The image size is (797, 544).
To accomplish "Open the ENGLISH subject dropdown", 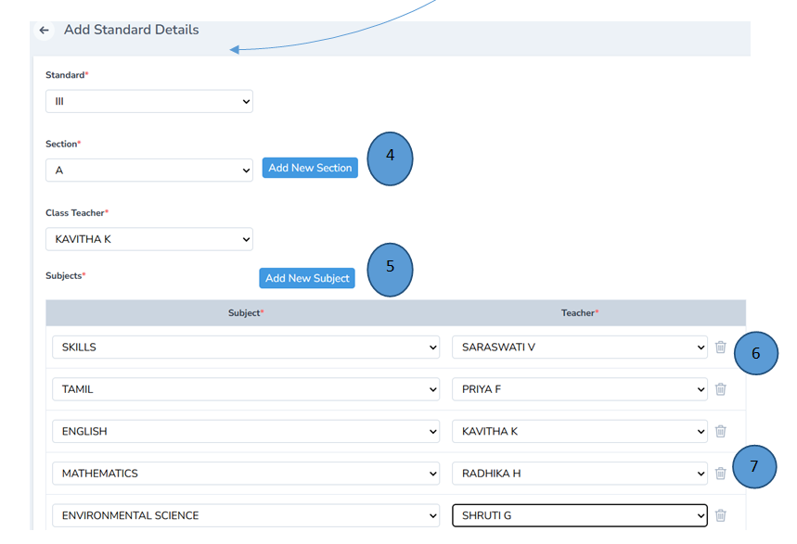I will click(x=246, y=431).
